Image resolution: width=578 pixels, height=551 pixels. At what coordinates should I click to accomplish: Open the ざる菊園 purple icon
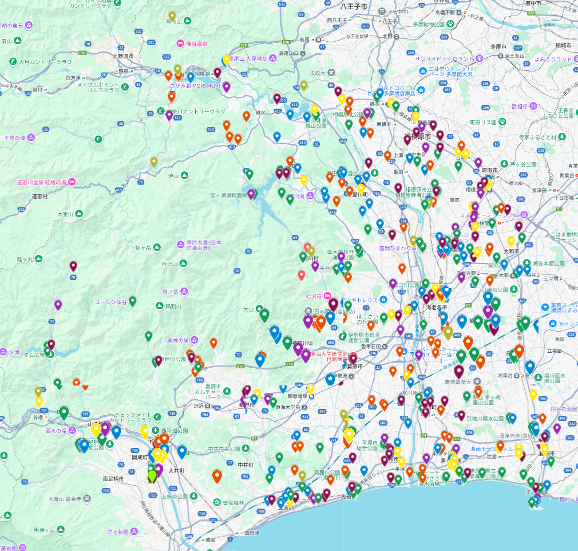(x=134, y=531)
